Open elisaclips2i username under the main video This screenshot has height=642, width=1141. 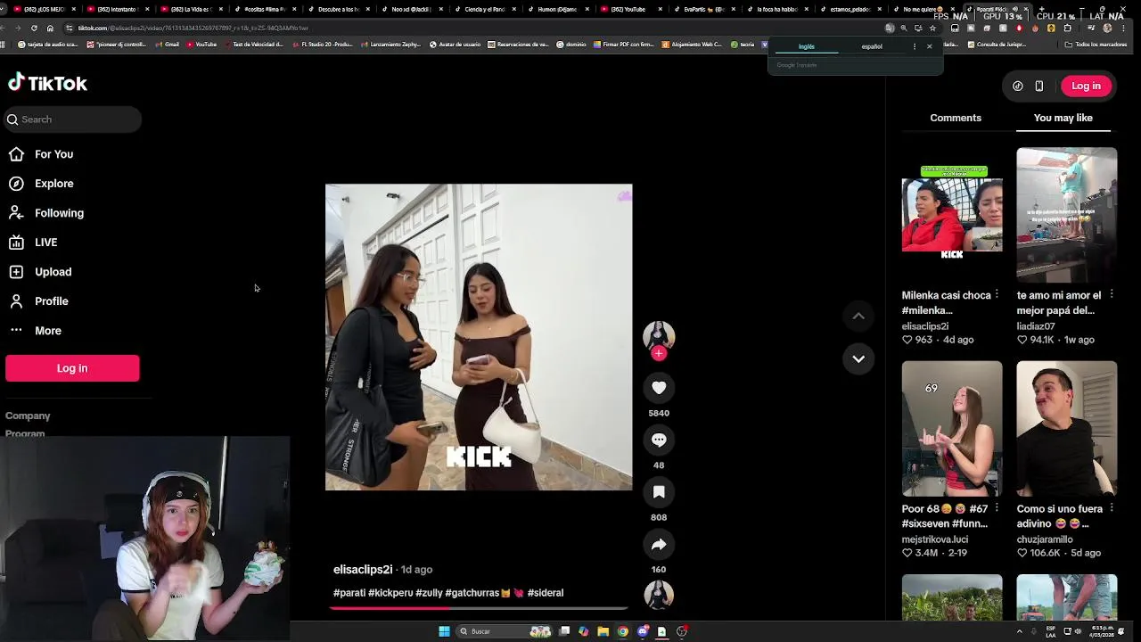click(x=363, y=569)
